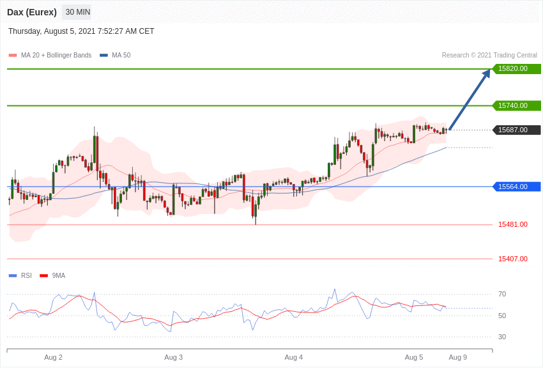543x368 pixels.
Task: Click the Aug 2 date label
Action: click(53, 357)
